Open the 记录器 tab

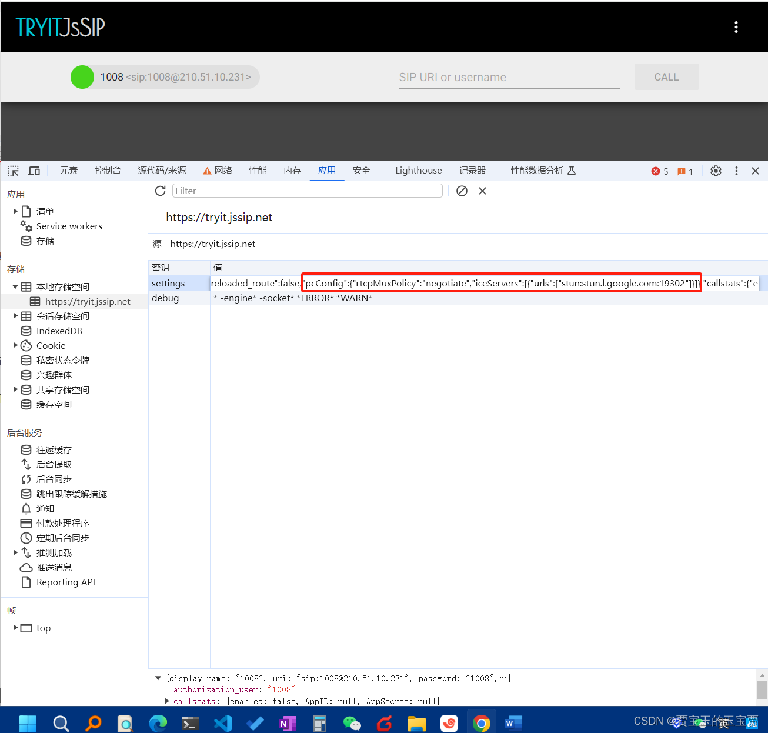(x=472, y=171)
